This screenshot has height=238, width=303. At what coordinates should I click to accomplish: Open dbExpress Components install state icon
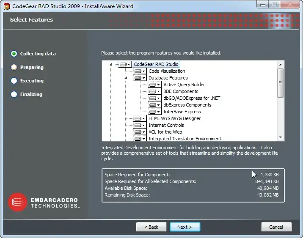pyautogui.click(x=154, y=105)
